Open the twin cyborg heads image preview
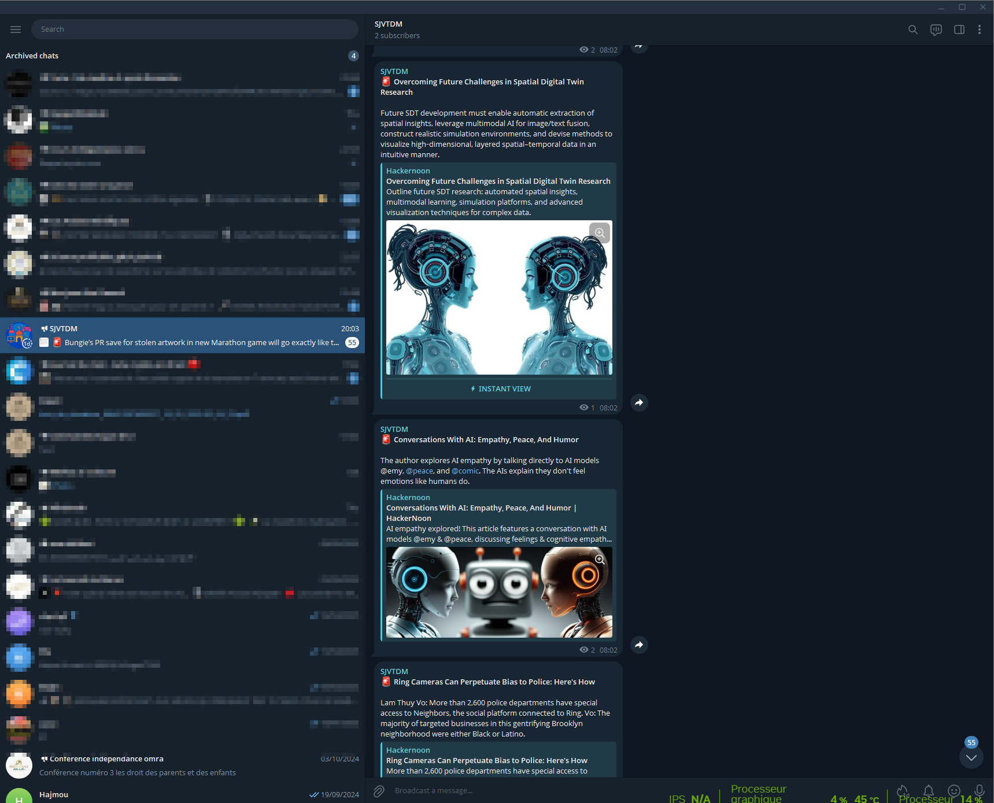 [x=498, y=298]
